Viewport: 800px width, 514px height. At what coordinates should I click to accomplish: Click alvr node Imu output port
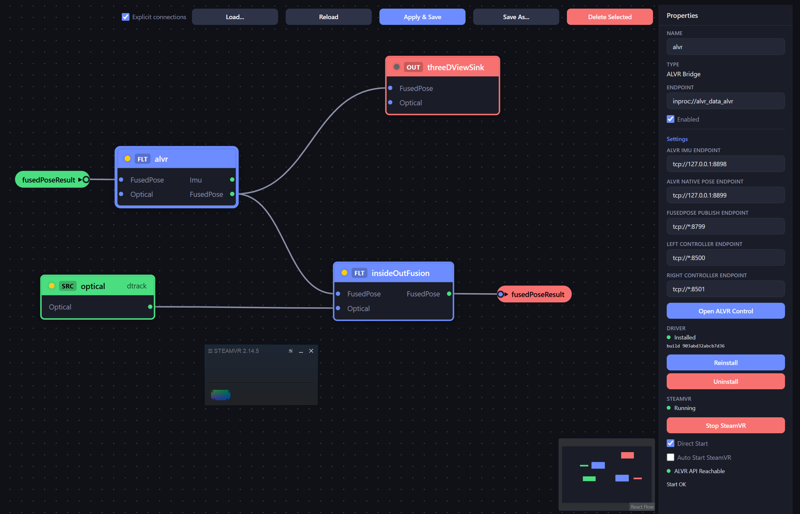232,180
